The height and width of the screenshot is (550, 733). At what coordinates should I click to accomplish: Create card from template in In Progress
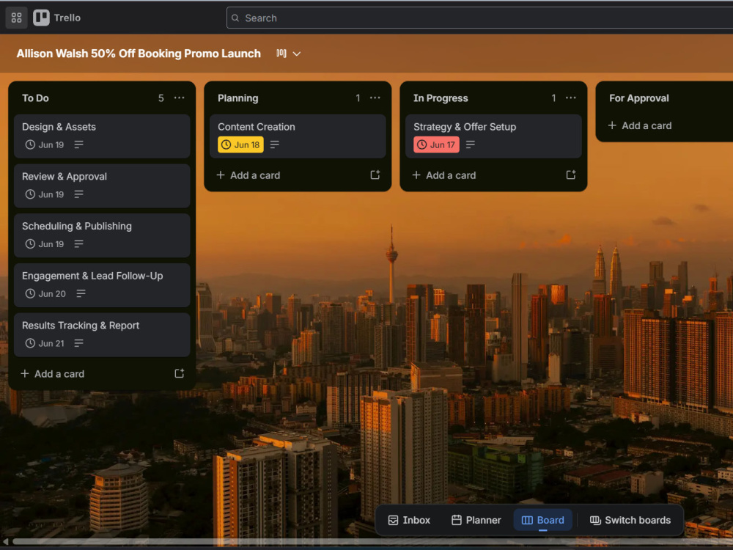(x=571, y=175)
